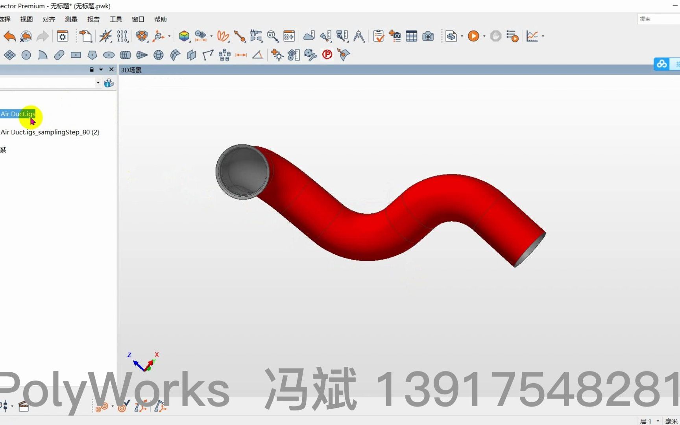
Task: Click the orange distance dimension icon
Action: 241,55
